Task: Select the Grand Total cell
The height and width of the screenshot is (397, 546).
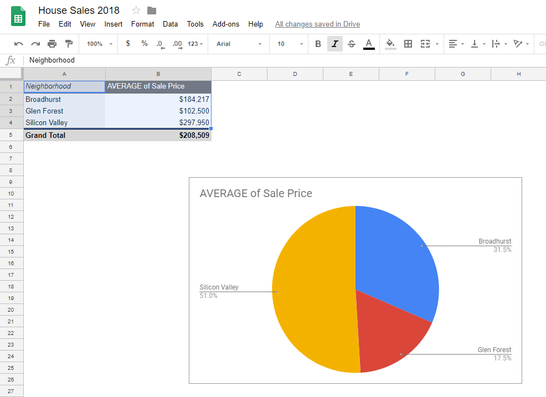Action: coord(64,135)
